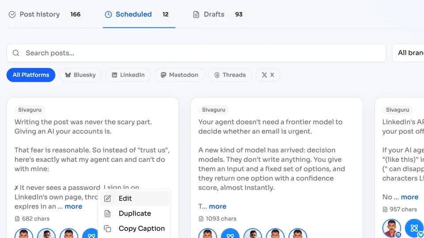
Task: Click the Sivaguru tag on first card
Action: (30, 110)
